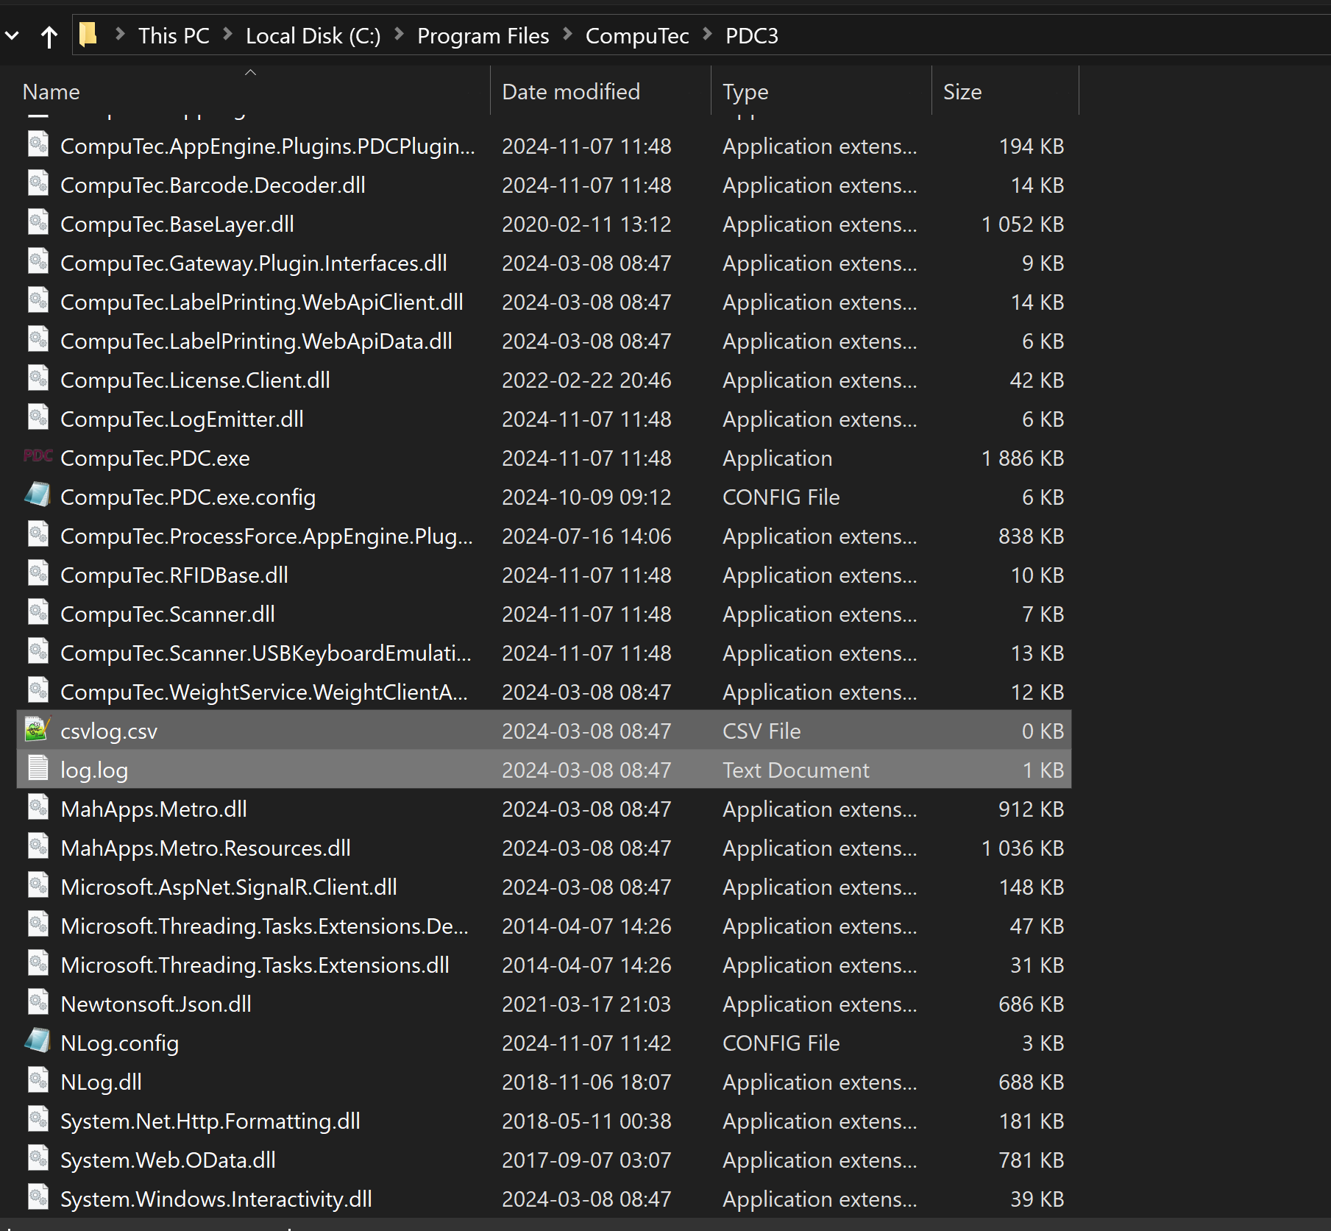Click the NLog.config notepad-style icon
Screen dimensions: 1331x1231
(38, 1041)
